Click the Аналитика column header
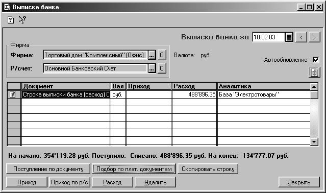The width and height of the screenshot is (326, 193). (264, 86)
